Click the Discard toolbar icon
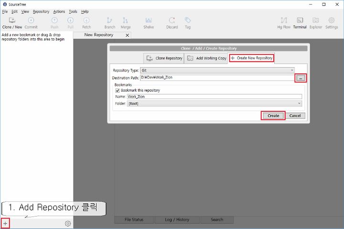The height and width of the screenshot is (229, 344). [172, 20]
